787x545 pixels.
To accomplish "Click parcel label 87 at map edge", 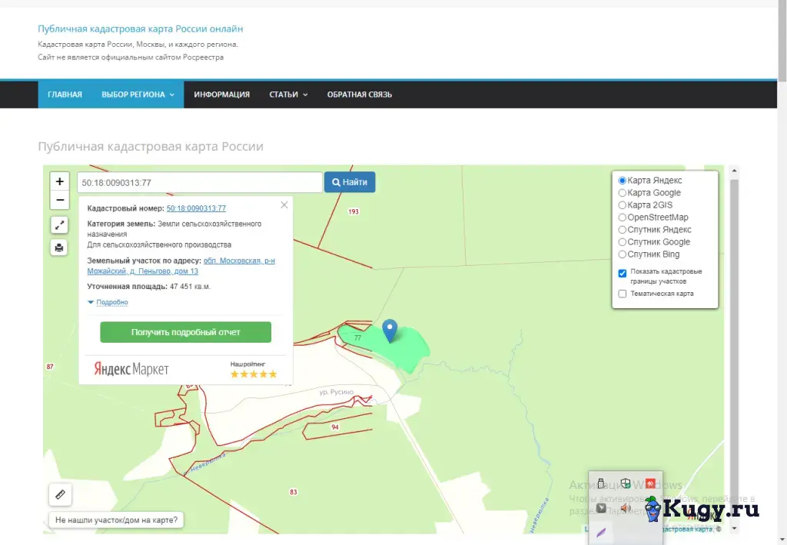I will pyautogui.click(x=50, y=367).
